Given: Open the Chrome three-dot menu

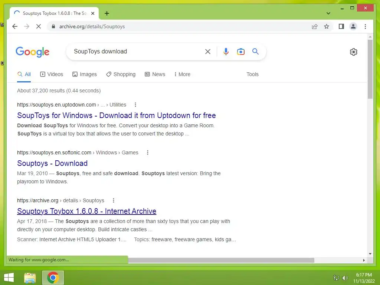Looking at the screenshot, I should point(365,26).
